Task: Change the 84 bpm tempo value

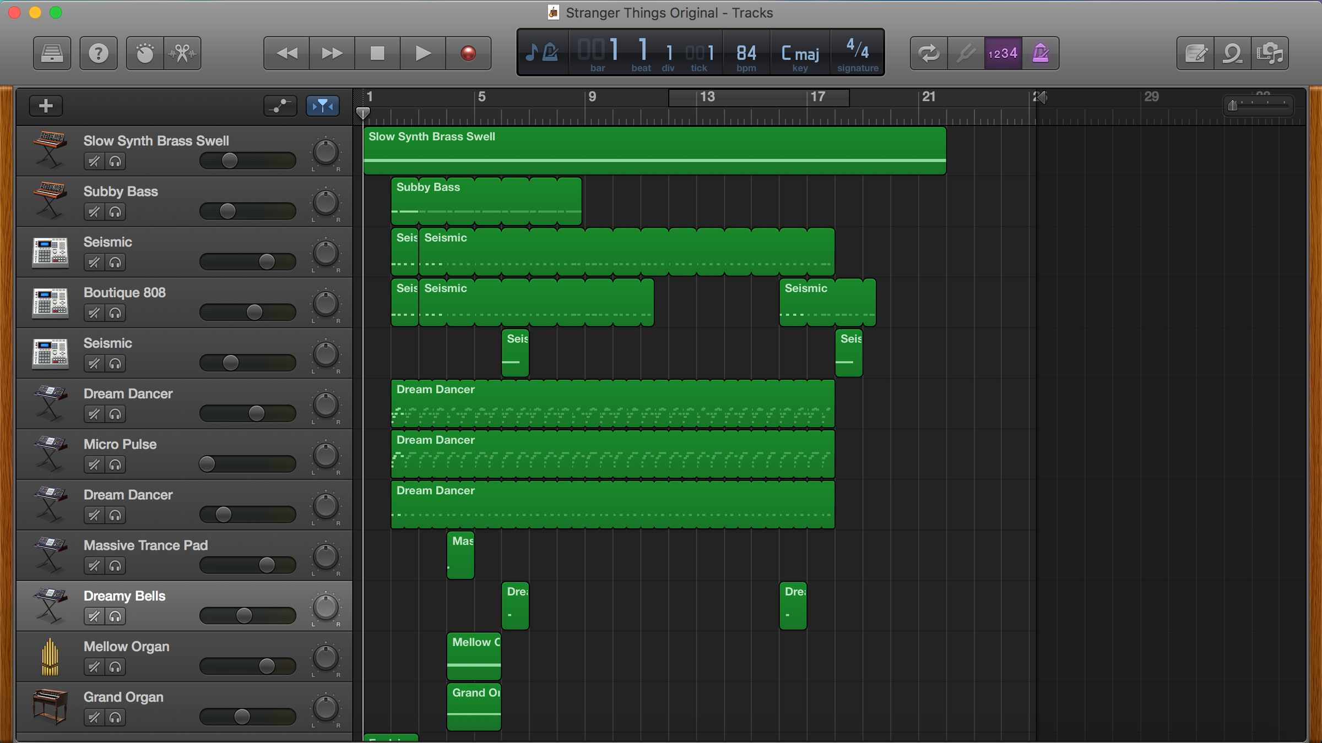Action: [x=746, y=53]
